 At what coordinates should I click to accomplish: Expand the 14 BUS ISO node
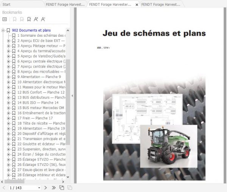click(8, 103)
